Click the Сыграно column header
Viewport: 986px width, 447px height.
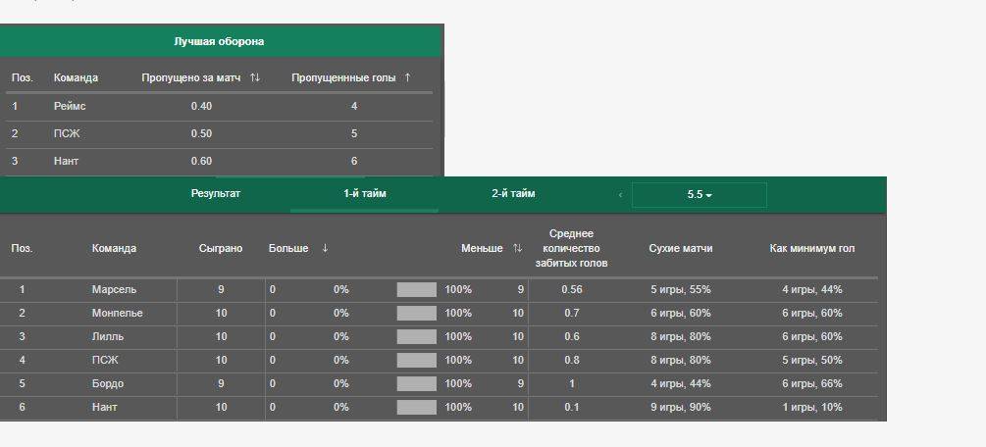pyautogui.click(x=221, y=248)
